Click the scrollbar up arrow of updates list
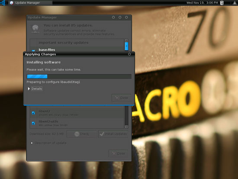This screenshot has width=238, height=179. click(x=126, y=40)
